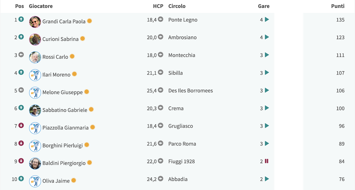Open Sabbatino Gabriele player name link
This screenshot has width=355, height=190.
click(65, 110)
